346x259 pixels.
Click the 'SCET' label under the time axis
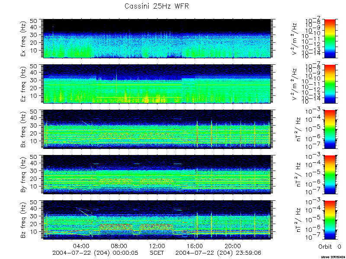point(157,253)
